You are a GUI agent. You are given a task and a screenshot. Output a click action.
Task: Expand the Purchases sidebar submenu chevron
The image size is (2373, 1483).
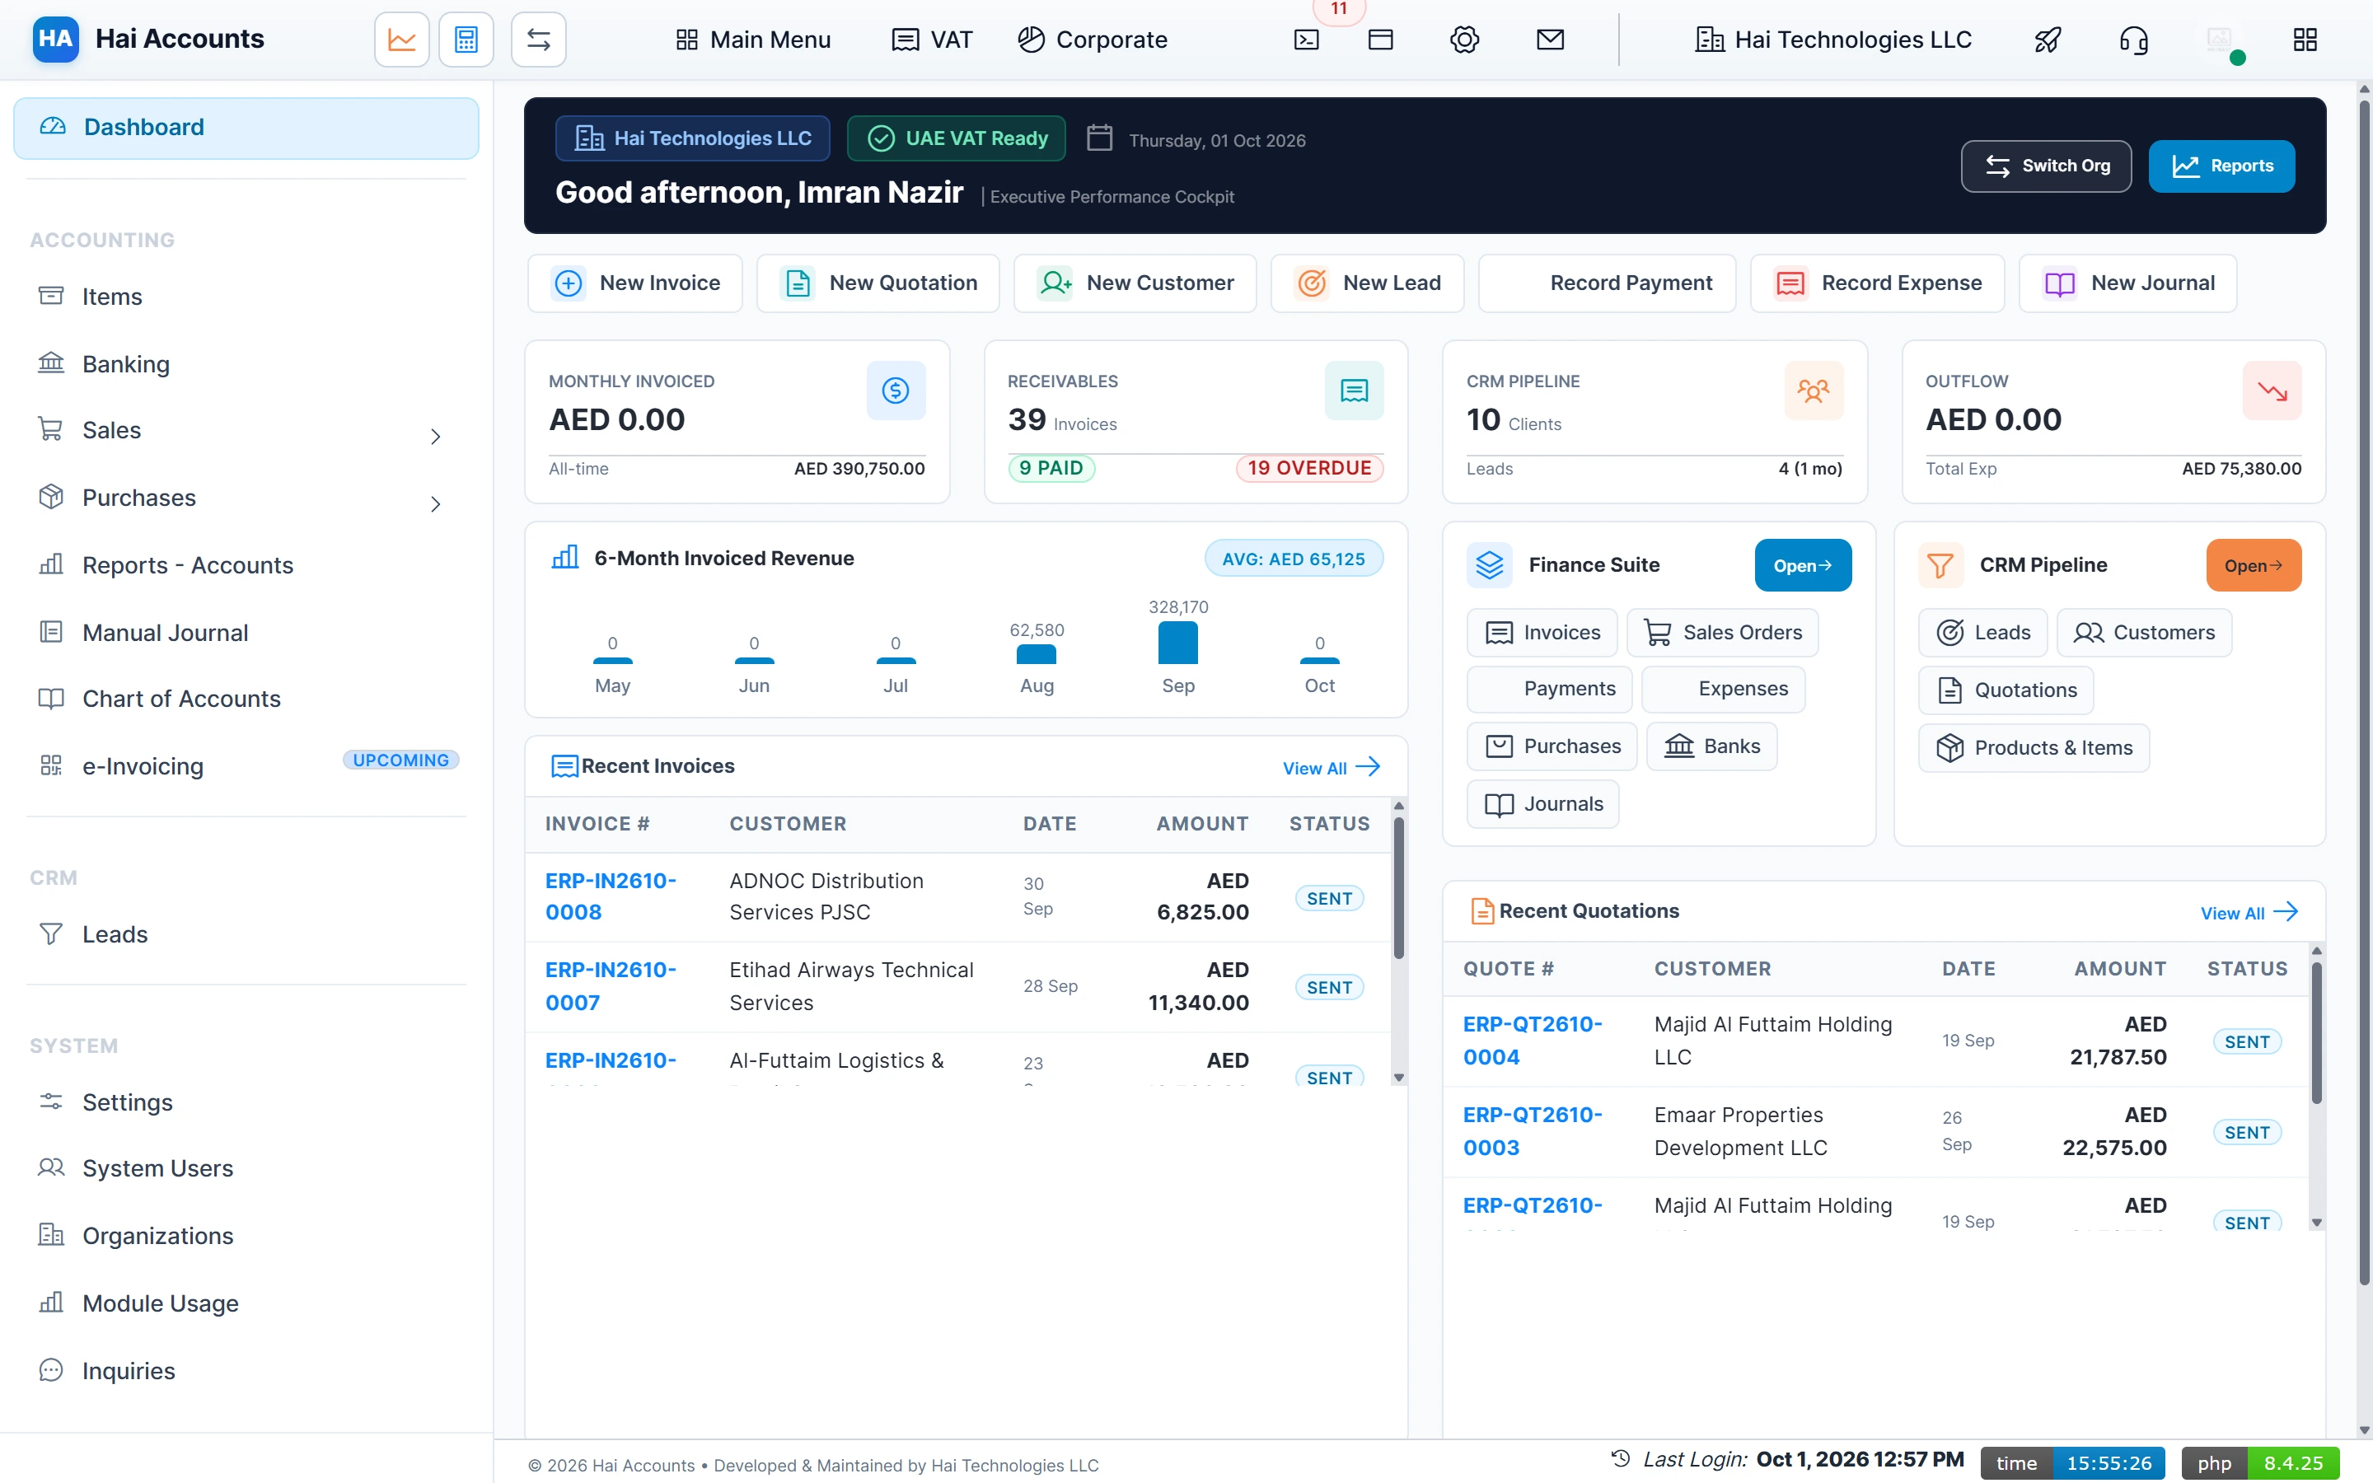(435, 504)
